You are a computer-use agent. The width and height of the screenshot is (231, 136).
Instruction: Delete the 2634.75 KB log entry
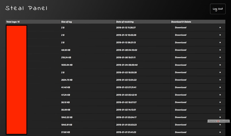click(x=220, y=80)
